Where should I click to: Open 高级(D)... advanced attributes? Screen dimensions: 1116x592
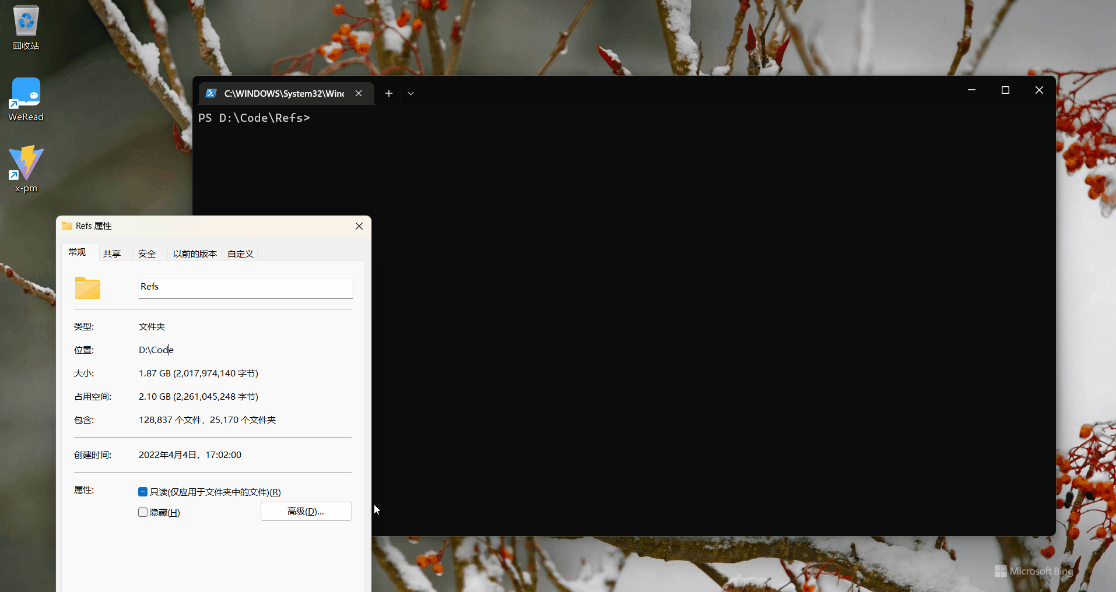point(306,511)
